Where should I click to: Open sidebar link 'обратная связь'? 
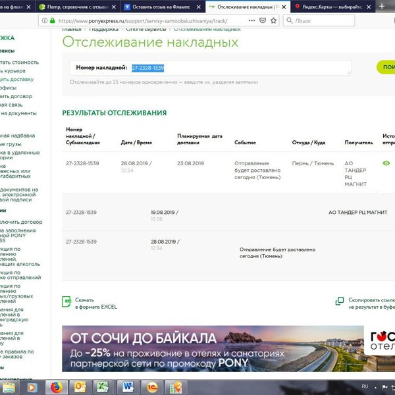click(x=11, y=105)
